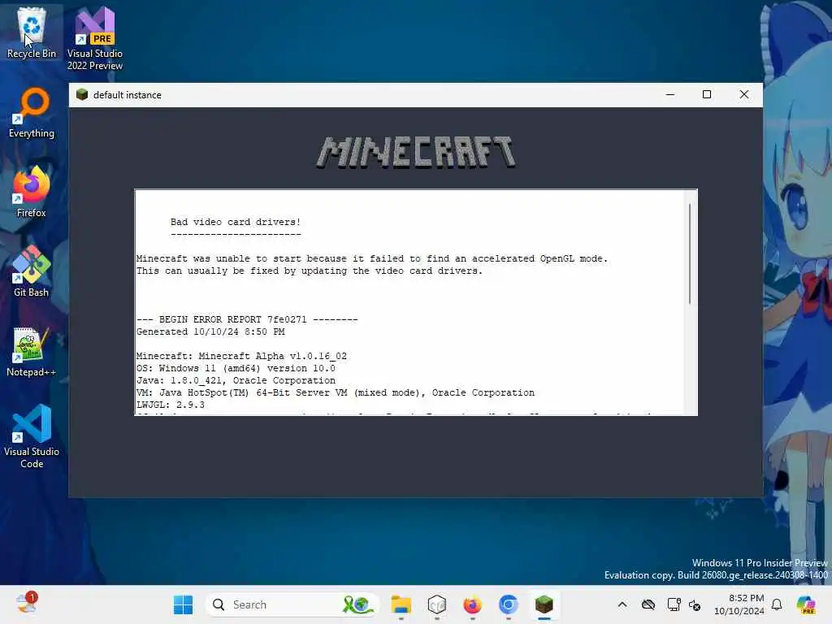Select the Firefox desktop shortcut

point(32,192)
